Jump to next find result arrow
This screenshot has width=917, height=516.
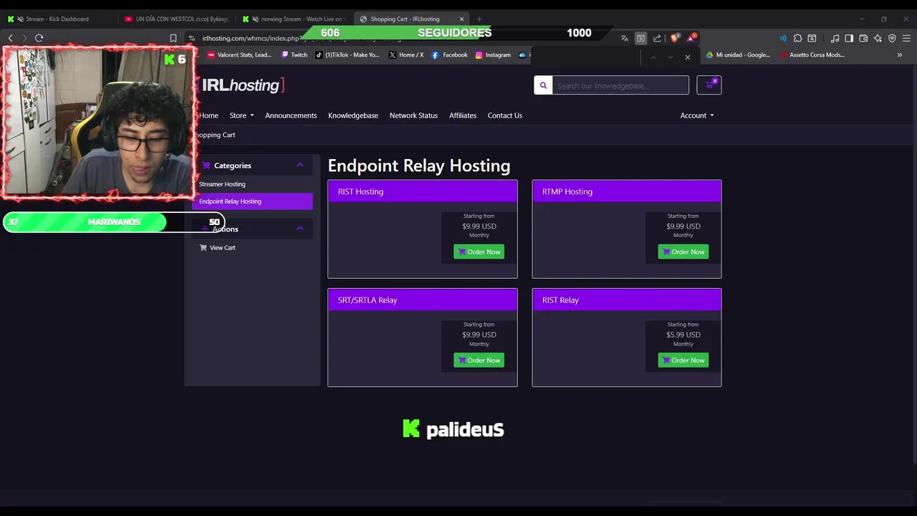(670, 57)
